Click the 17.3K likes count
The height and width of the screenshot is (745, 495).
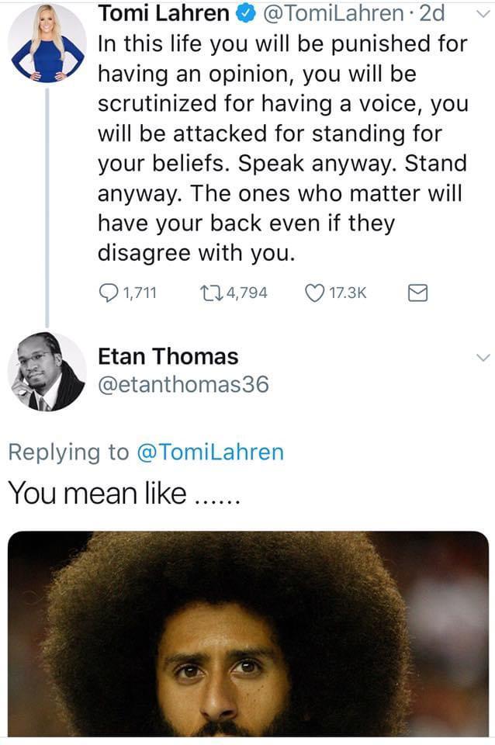(348, 293)
